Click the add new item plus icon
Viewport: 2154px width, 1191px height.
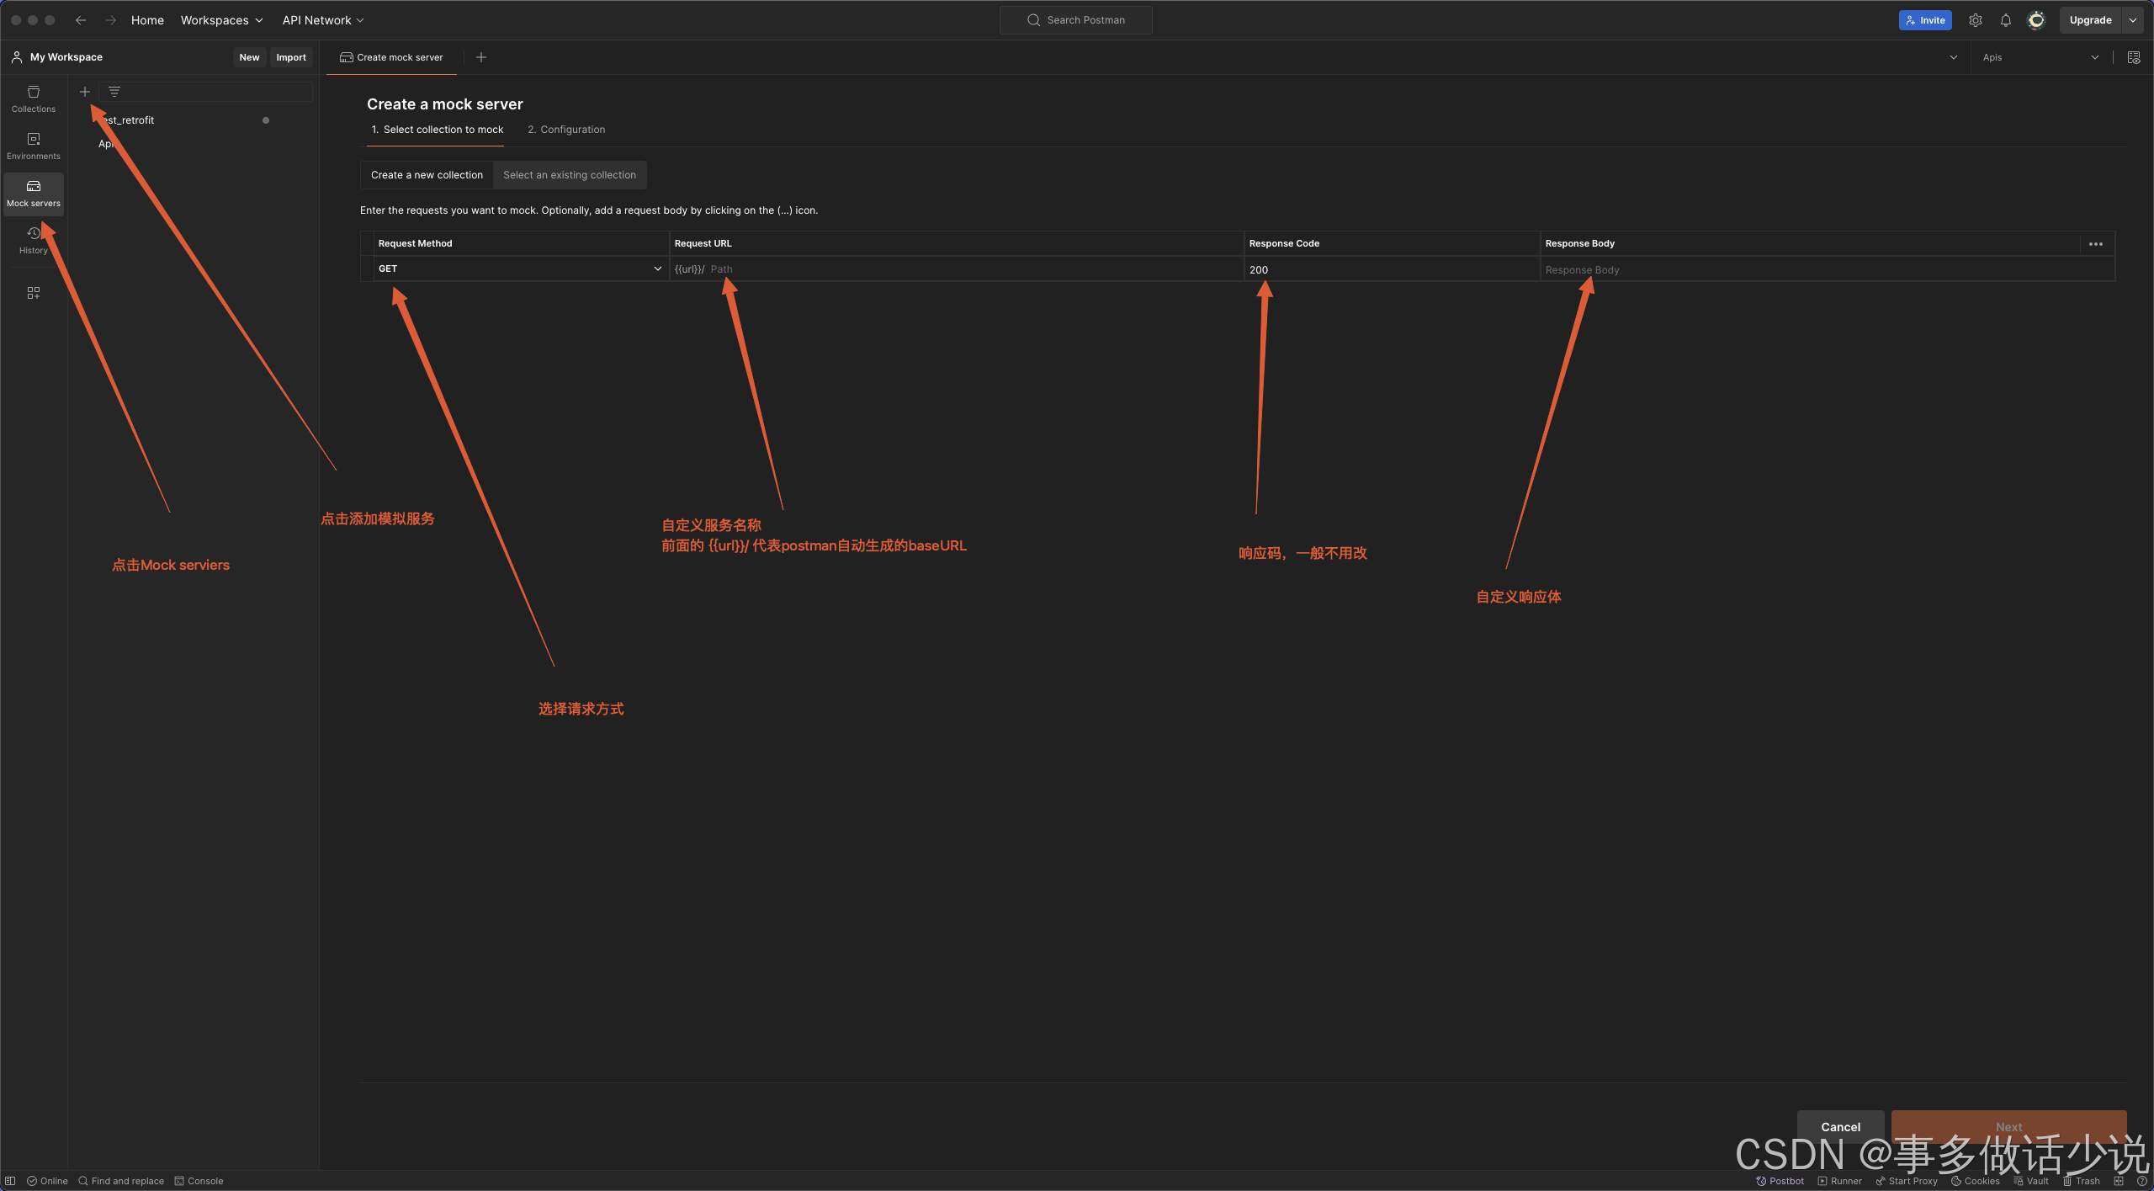85,91
